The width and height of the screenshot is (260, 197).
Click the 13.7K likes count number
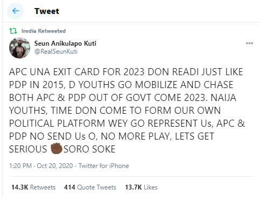coord(133,187)
